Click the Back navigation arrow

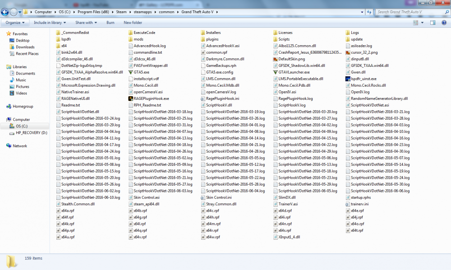tap(5, 12)
